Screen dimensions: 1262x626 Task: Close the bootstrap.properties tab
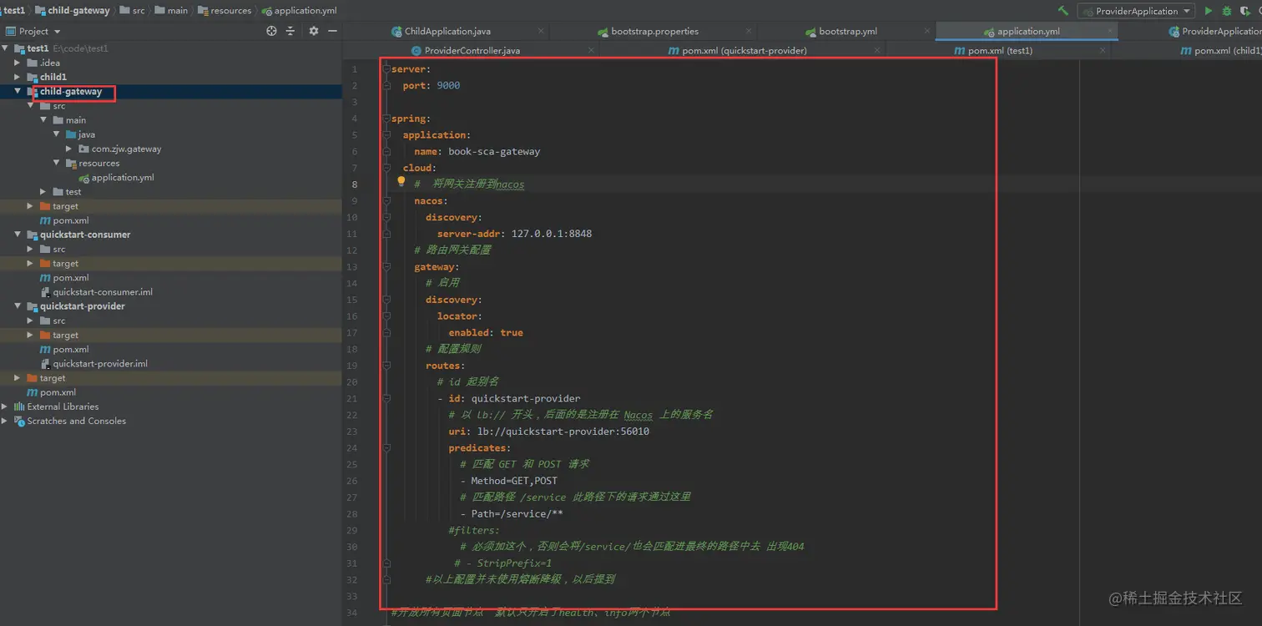[x=750, y=31]
